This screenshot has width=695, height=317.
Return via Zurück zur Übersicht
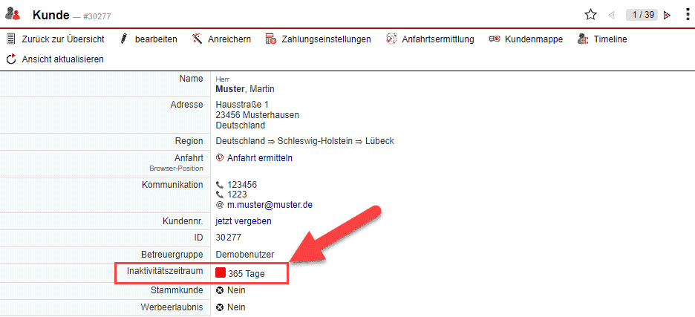click(x=55, y=39)
